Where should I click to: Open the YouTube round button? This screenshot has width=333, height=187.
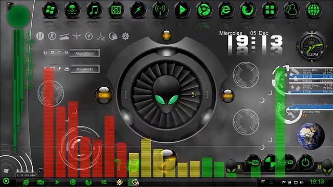click(253, 163)
